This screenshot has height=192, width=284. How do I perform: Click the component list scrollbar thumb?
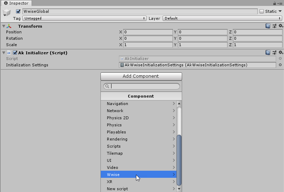point(179,160)
